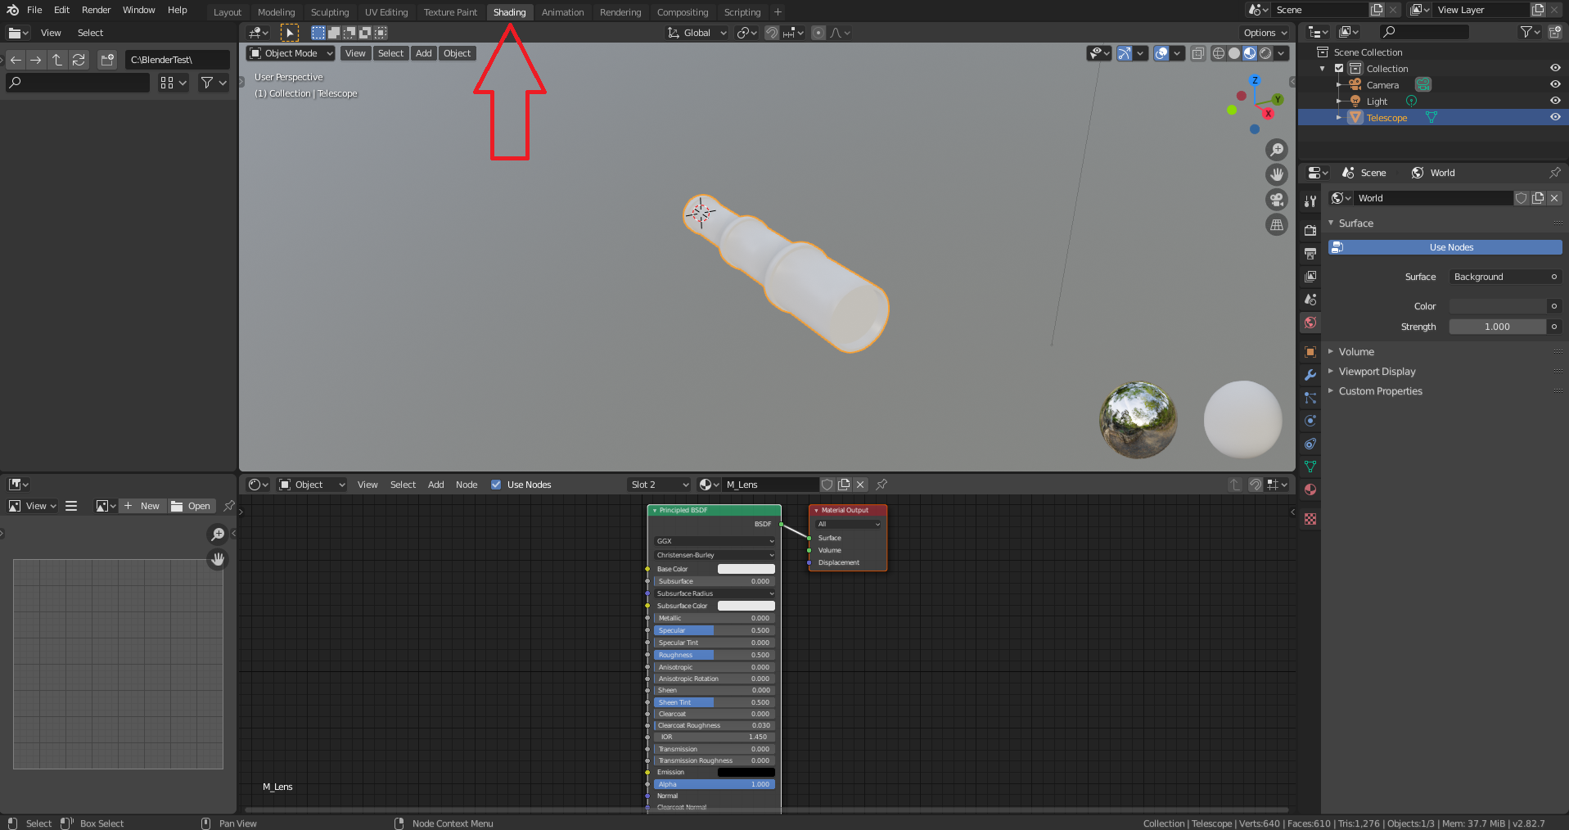Open the Material properties tab icon
This screenshot has height=830, width=1569.
[x=1310, y=489]
